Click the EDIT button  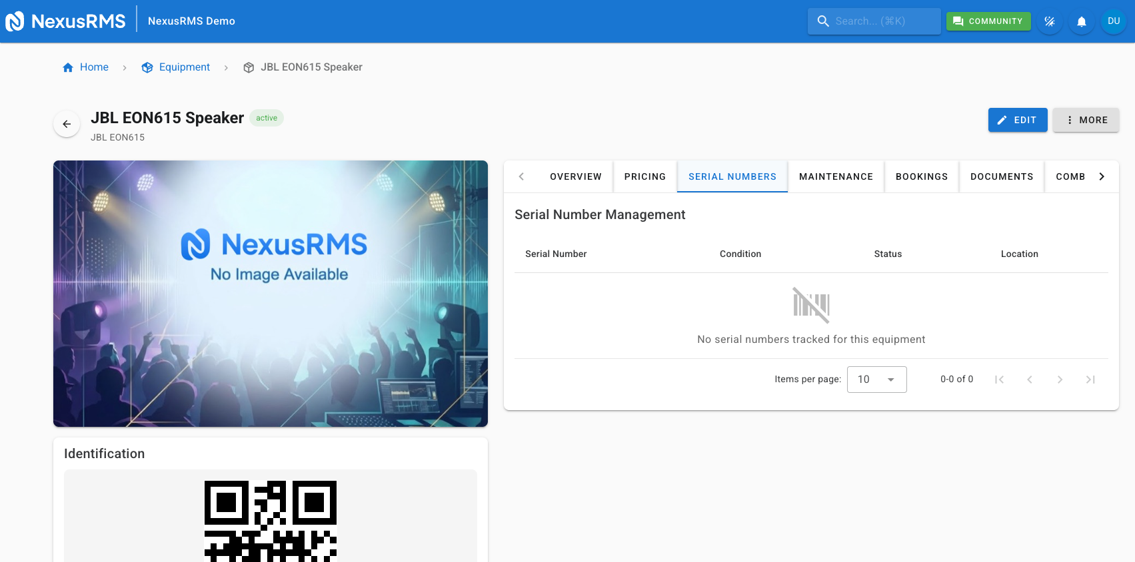(x=1017, y=120)
